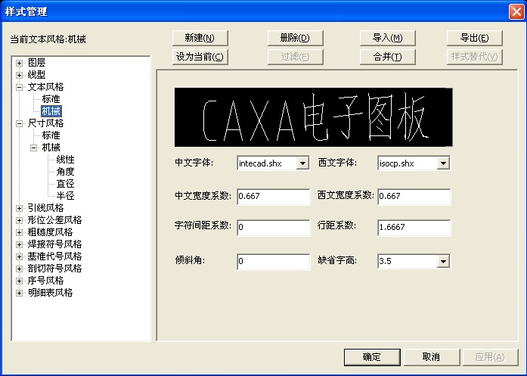527x376 pixels.
Task: Click the 删除(D) button
Action: click(295, 38)
